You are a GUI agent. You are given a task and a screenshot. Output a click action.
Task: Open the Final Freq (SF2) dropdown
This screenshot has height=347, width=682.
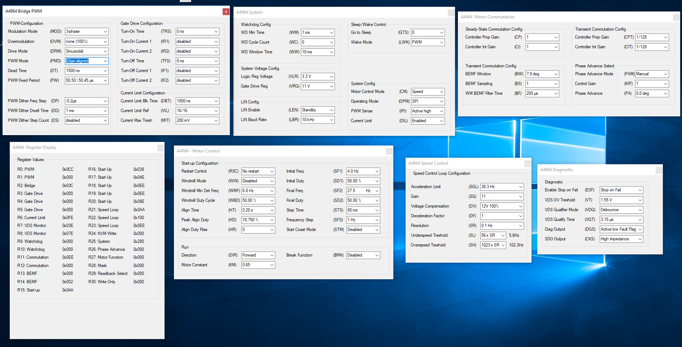tap(363, 191)
